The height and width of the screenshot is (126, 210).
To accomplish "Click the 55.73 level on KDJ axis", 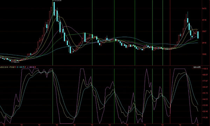I will pos(205,93).
